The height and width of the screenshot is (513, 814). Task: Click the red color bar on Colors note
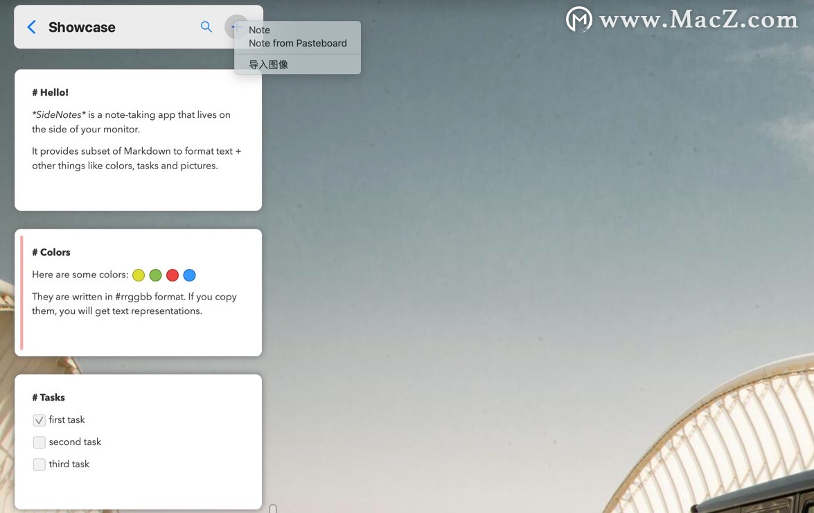pos(21,293)
